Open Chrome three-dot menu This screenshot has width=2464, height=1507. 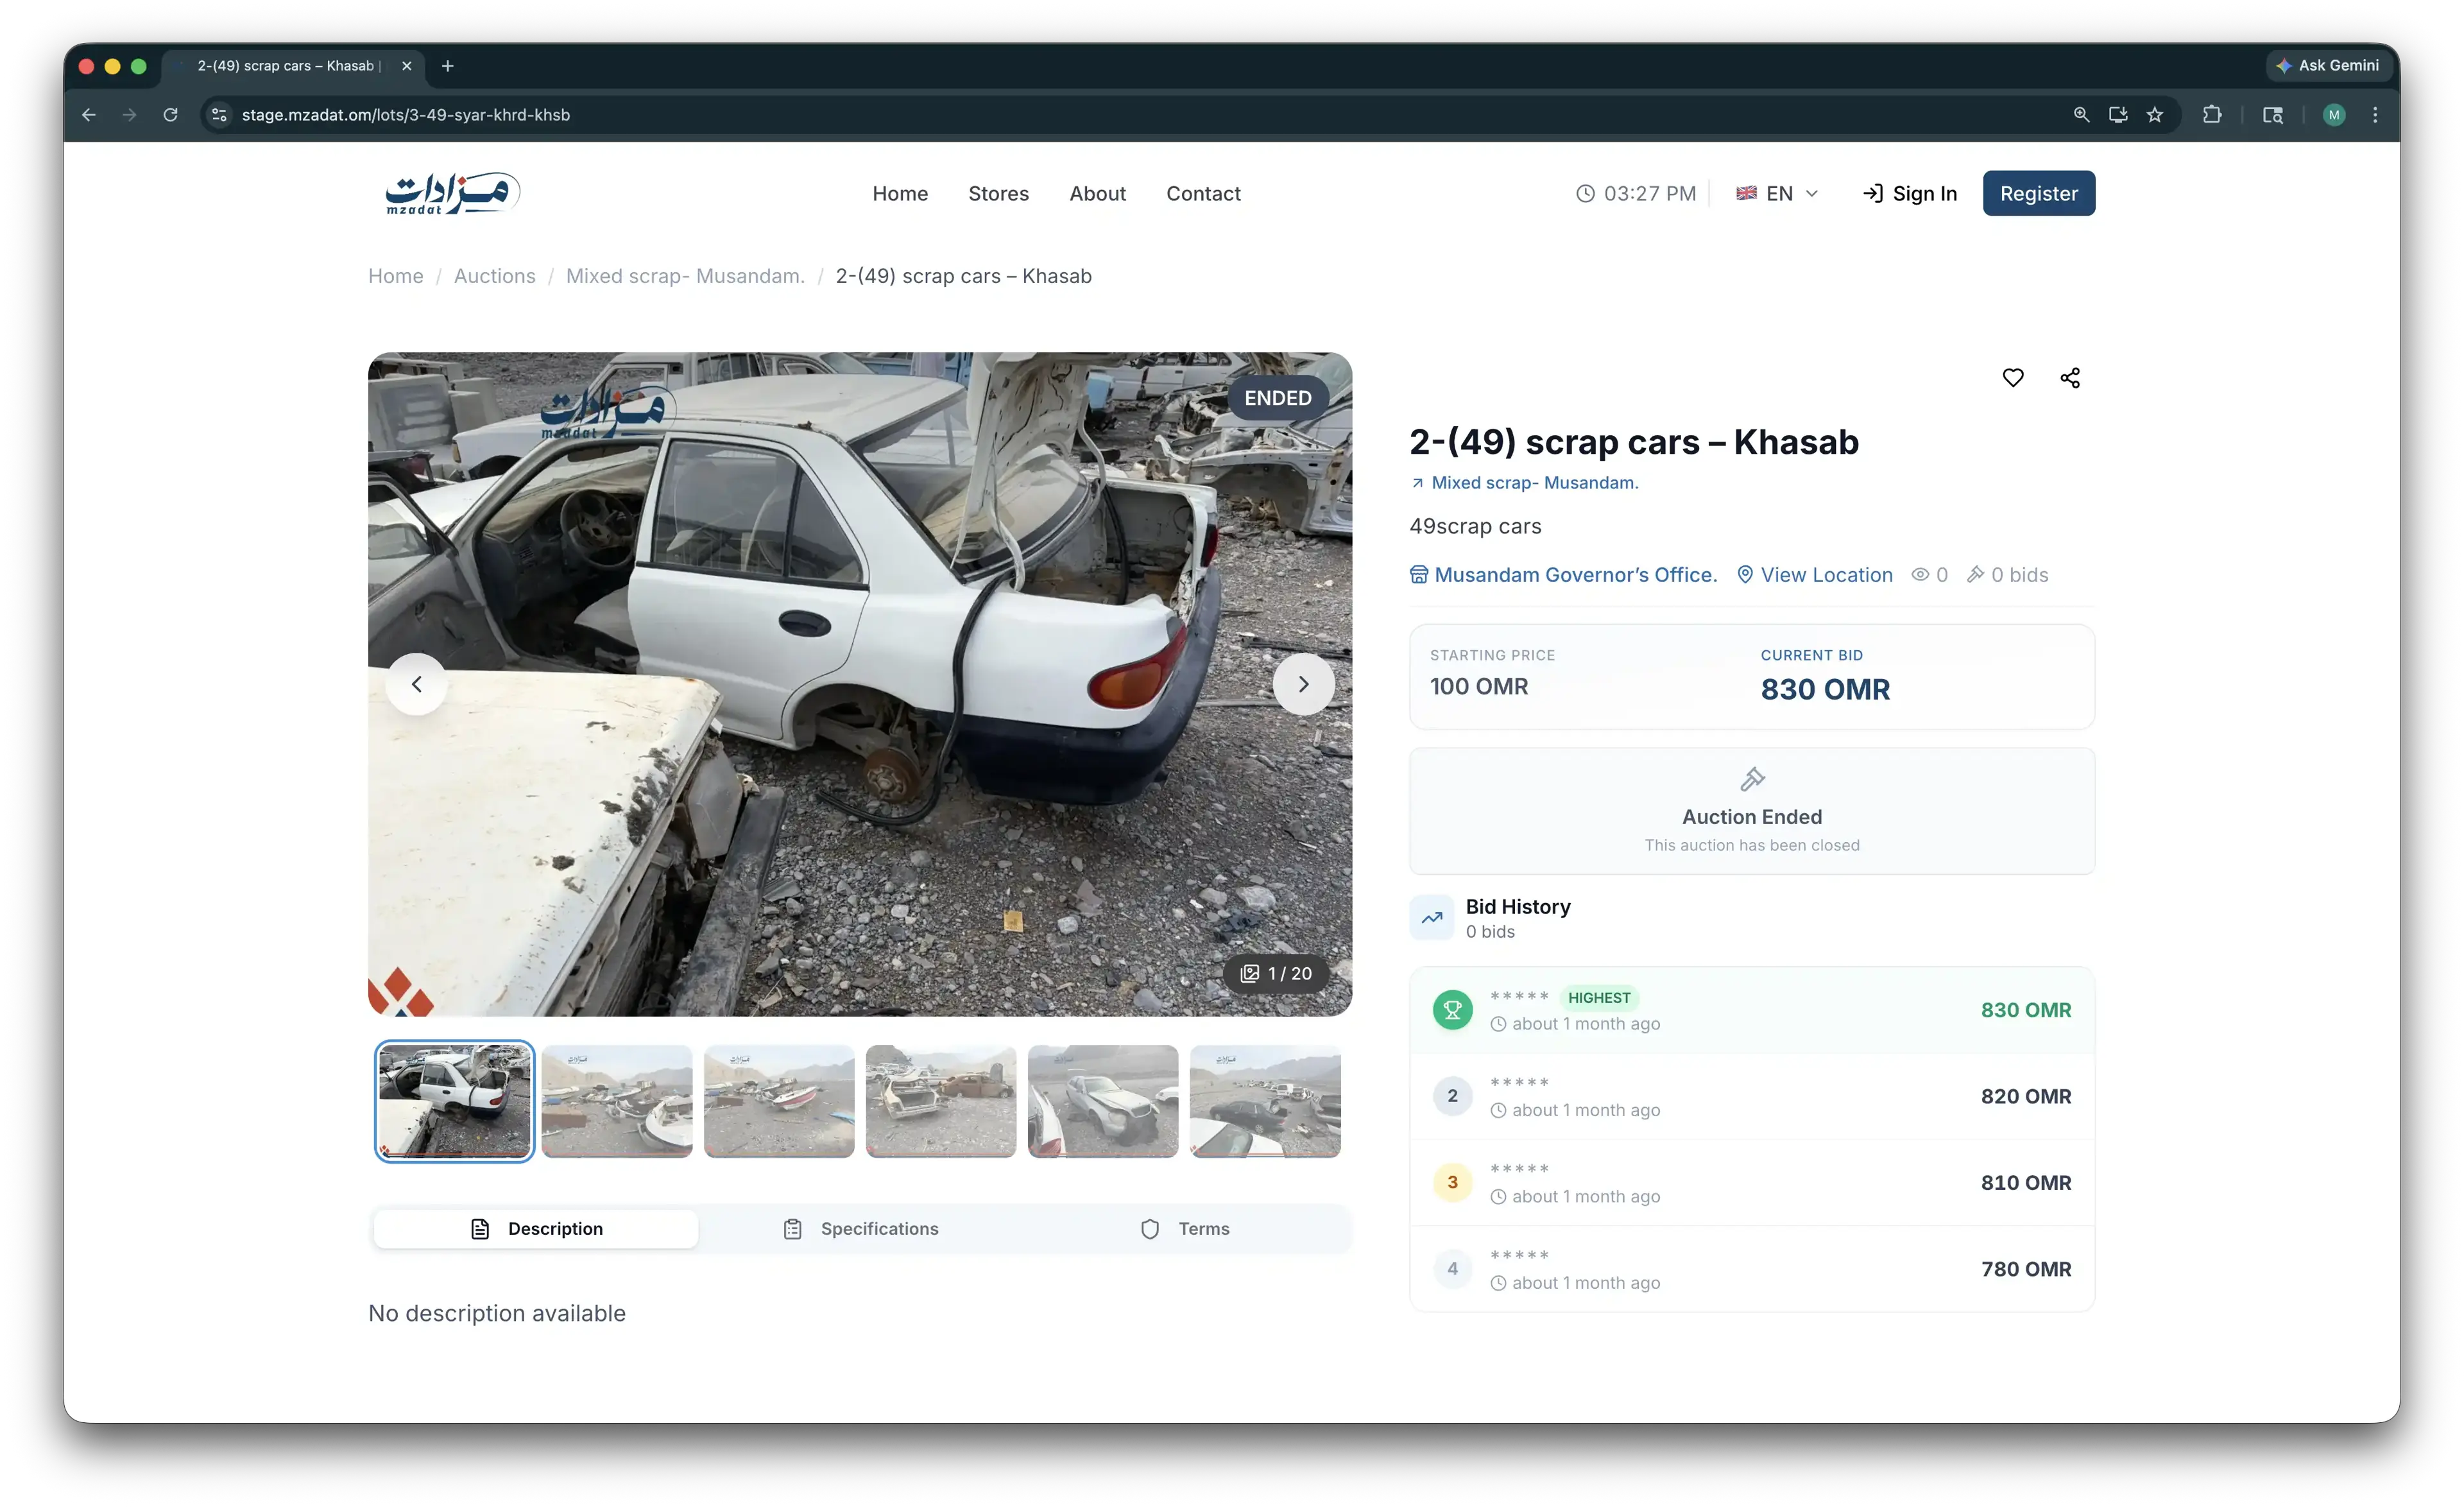click(x=2375, y=115)
